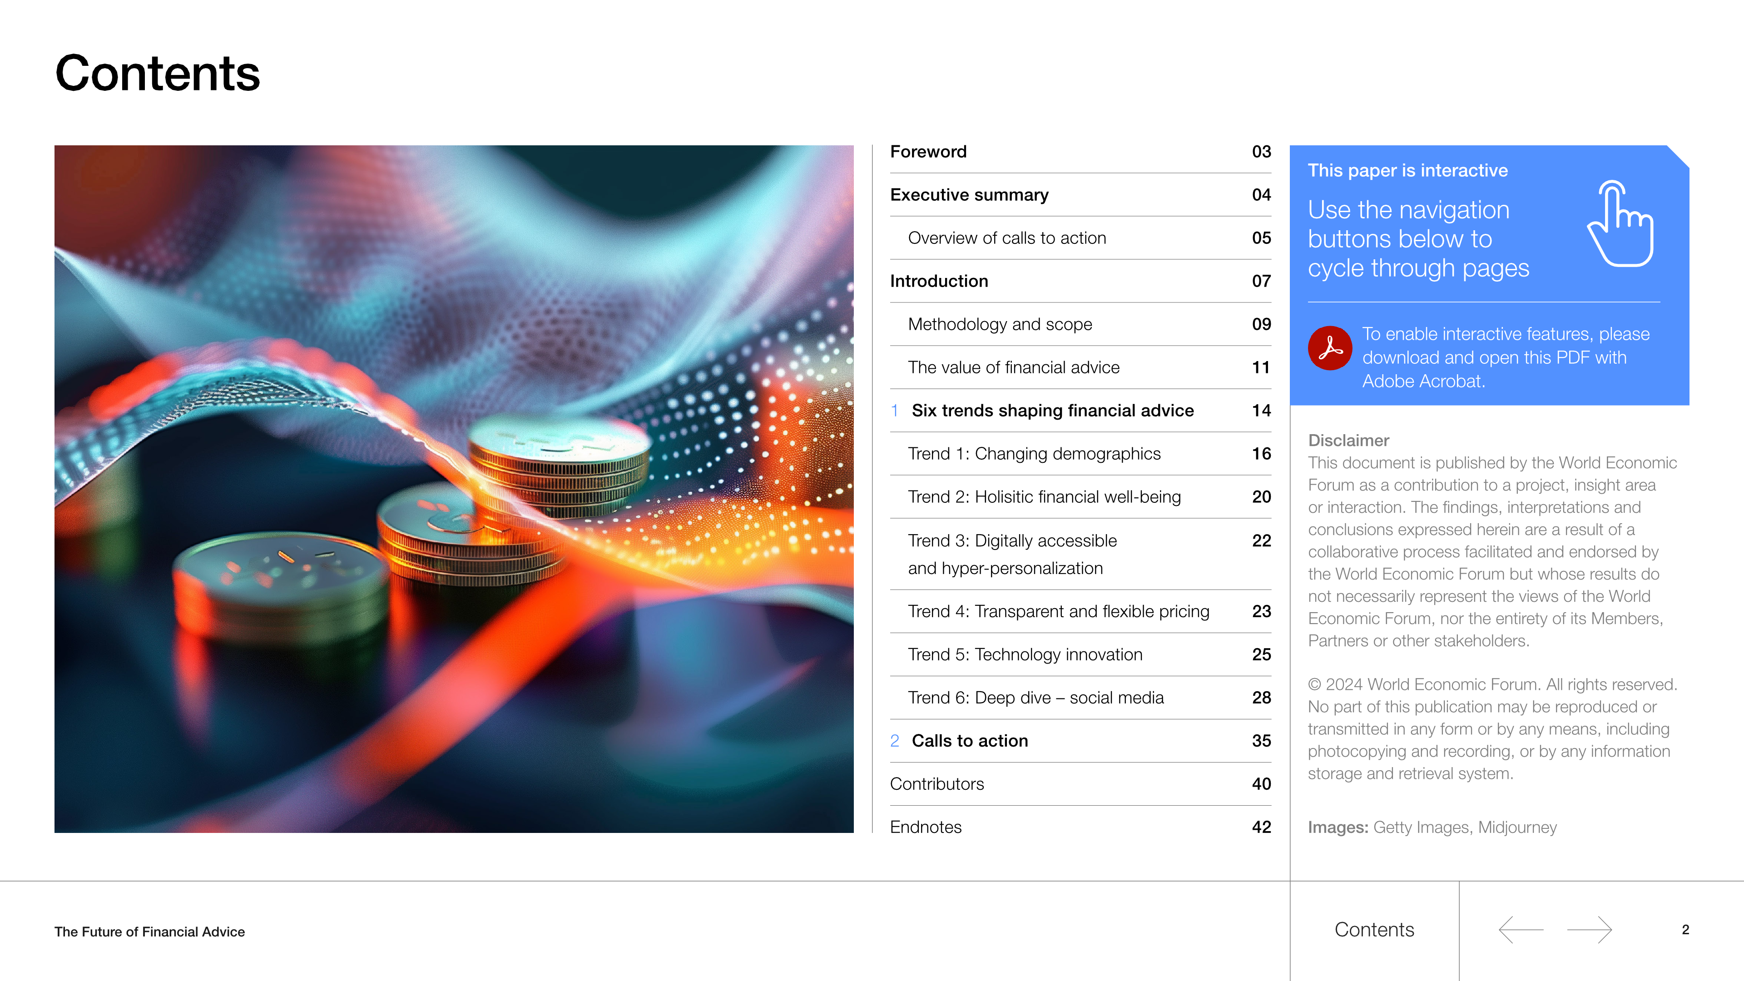1744x981 pixels.
Task: Open the Introduction section link
Action: pyautogui.click(x=1080, y=281)
